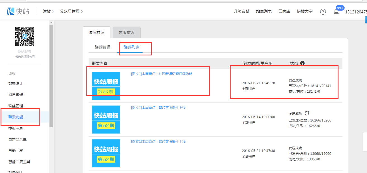Open the help question mark icon
This screenshot has height=173, width=367.
click(x=323, y=12)
